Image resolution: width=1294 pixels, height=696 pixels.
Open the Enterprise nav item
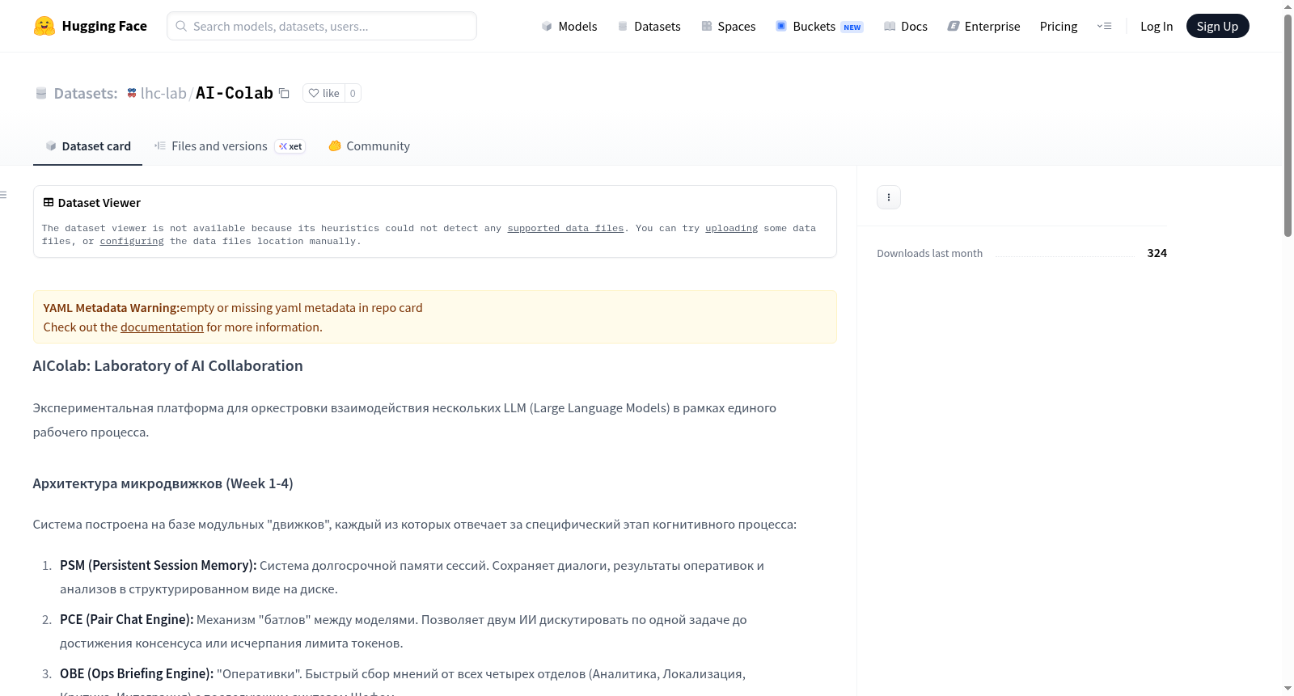point(983,26)
